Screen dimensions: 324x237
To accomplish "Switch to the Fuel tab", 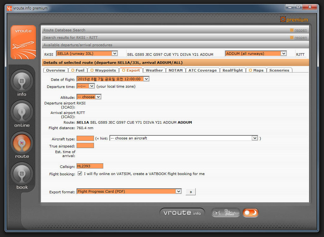I will [78, 70].
